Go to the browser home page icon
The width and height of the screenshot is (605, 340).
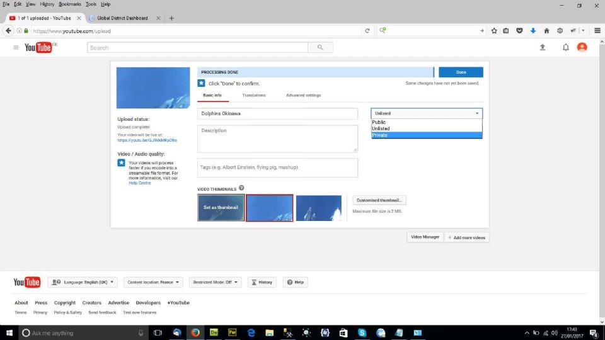546,31
